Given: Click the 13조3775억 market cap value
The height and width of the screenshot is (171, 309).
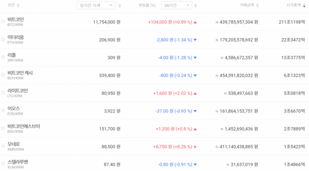Looking at the screenshot, I should click(293, 58).
